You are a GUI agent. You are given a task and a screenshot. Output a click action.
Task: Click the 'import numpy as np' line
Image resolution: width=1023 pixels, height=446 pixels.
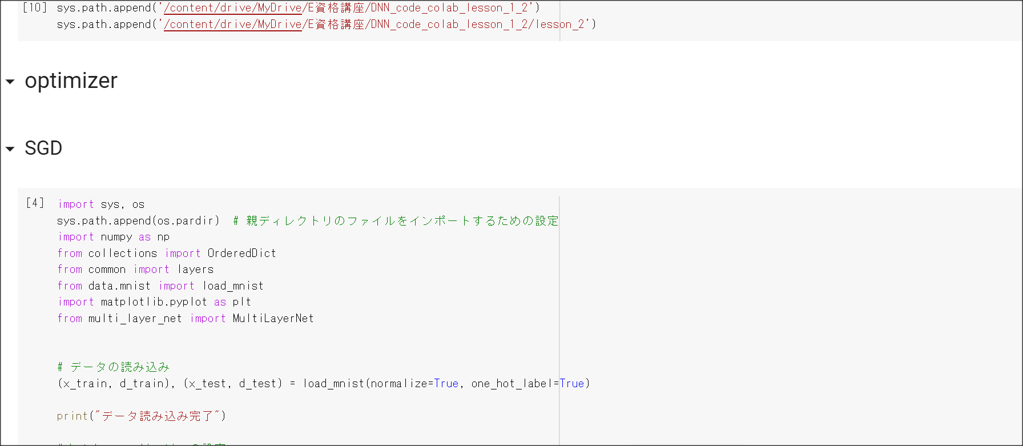point(114,237)
